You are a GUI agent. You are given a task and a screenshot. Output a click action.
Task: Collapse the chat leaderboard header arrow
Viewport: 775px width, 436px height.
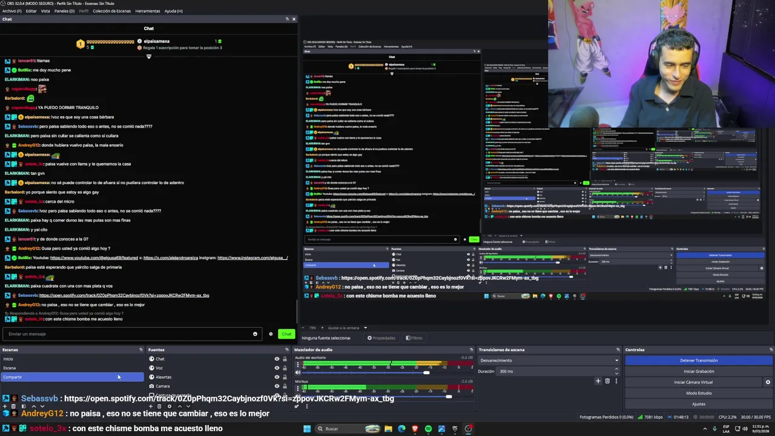click(x=148, y=56)
